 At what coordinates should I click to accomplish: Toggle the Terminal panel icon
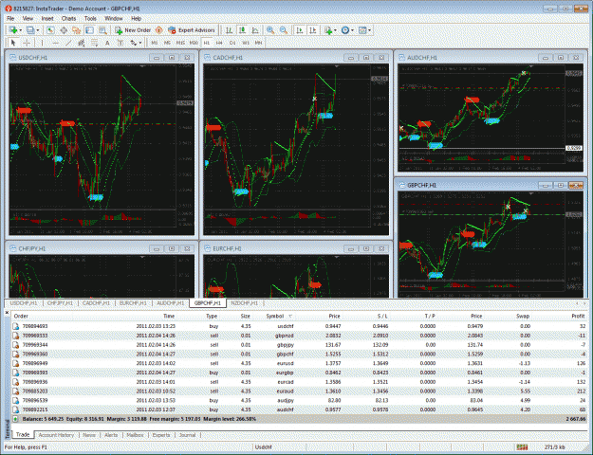(x=89, y=30)
